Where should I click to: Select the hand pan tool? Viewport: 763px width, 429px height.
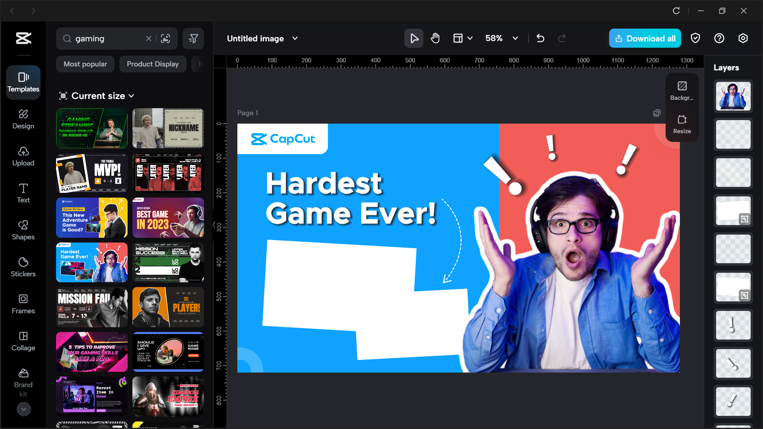(x=435, y=38)
